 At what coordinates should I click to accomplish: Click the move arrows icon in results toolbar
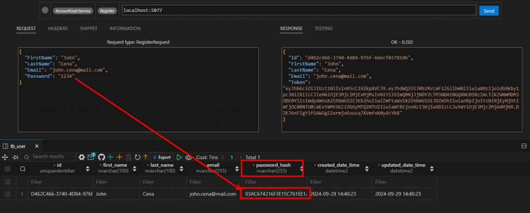point(5,157)
